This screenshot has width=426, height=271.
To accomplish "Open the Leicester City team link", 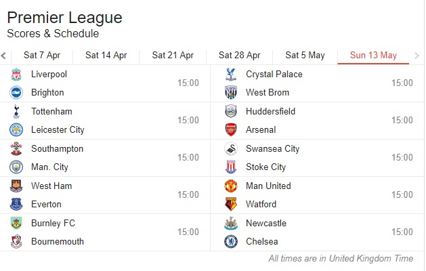I will pyautogui.click(x=58, y=129).
